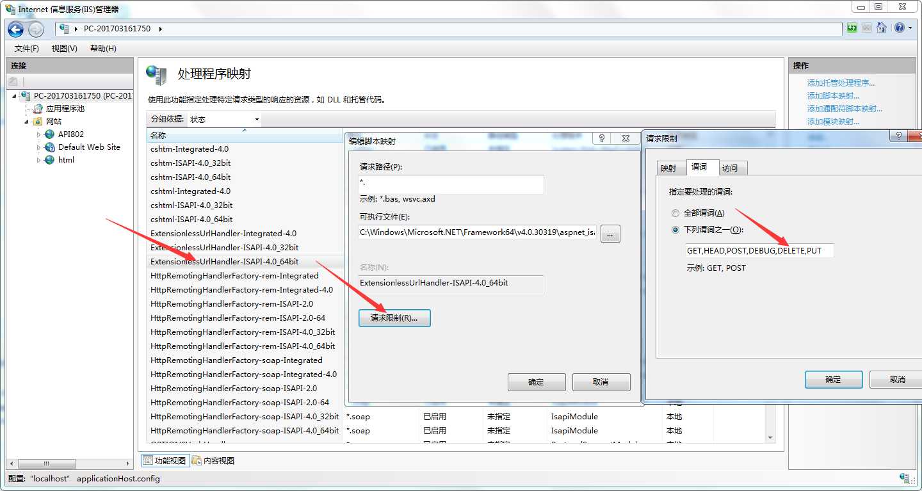Image resolution: width=922 pixels, height=491 pixels.
Task: Click 添加通配符脚本映射... link
Action: (x=845, y=109)
